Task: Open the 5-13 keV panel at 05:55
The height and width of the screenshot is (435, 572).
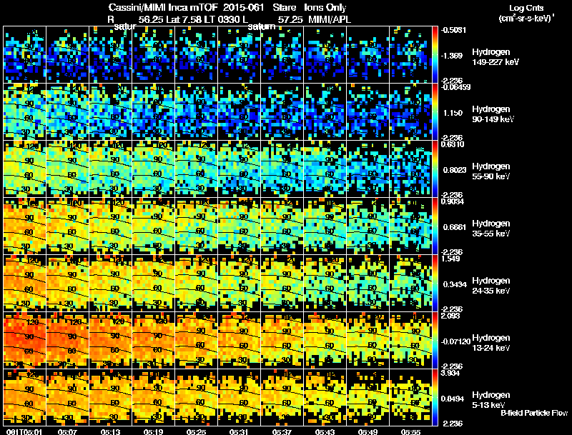Action: [410, 398]
